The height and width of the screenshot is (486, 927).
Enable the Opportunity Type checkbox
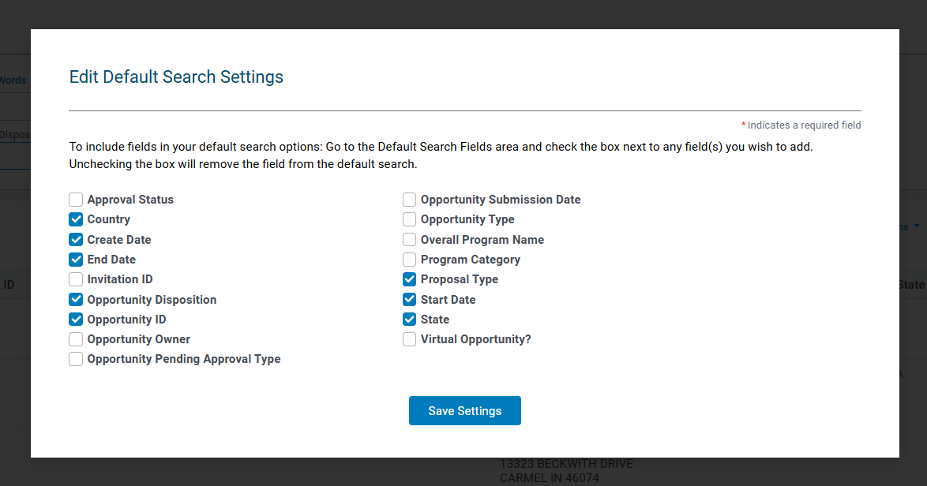point(409,219)
